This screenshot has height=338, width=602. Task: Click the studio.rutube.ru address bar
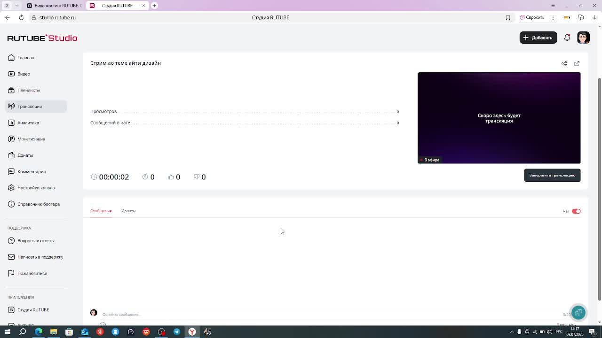click(x=57, y=17)
